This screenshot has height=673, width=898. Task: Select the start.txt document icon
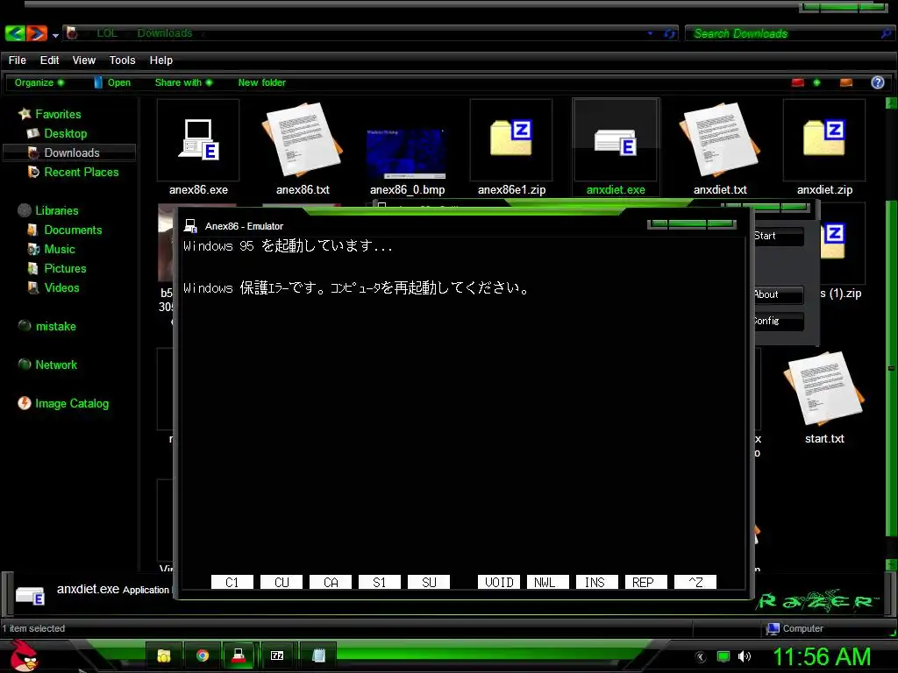pyautogui.click(x=824, y=389)
